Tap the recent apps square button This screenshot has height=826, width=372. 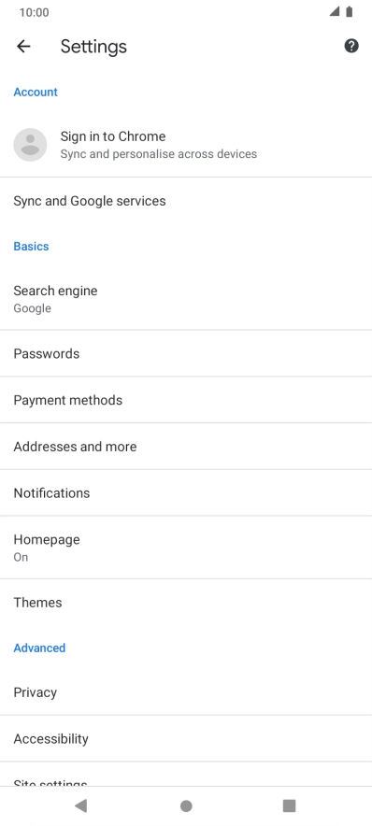click(289, 805)
